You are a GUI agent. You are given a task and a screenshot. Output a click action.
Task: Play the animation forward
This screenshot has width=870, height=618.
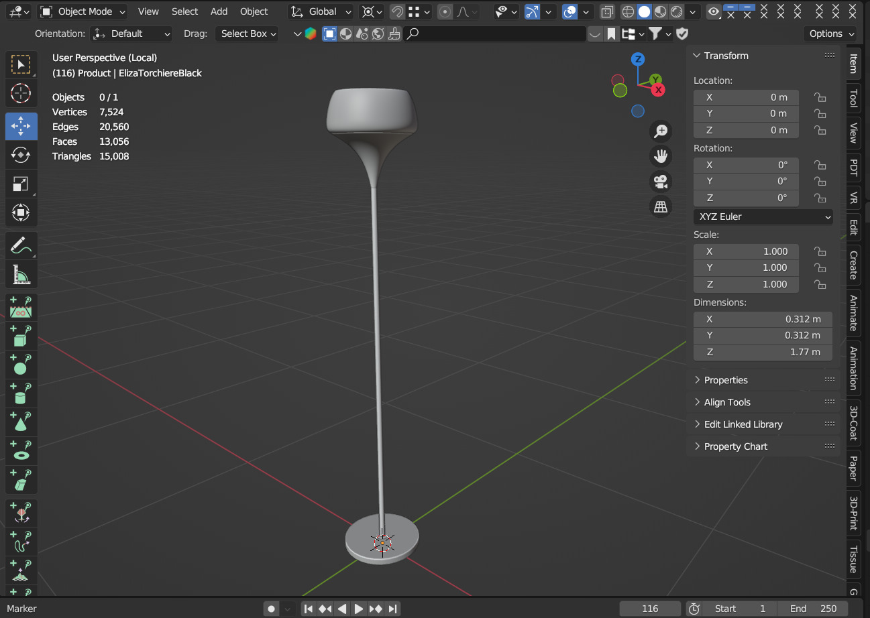point(359,609)
